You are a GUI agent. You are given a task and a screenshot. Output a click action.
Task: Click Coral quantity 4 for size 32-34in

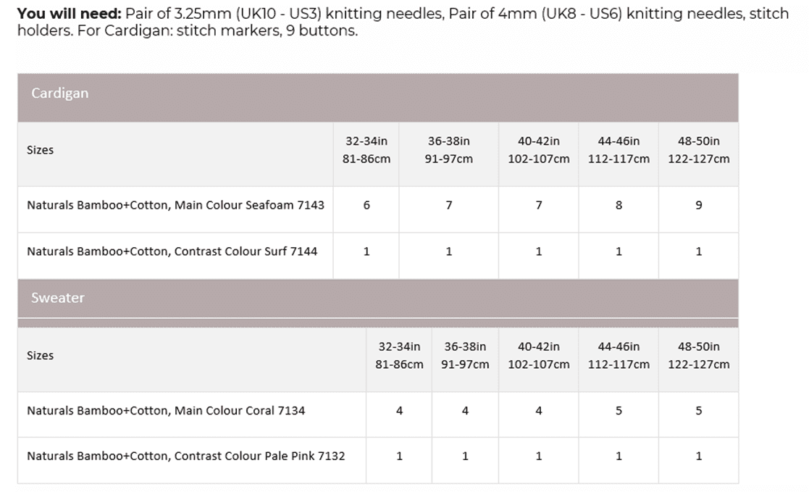(x=399, y=411)
